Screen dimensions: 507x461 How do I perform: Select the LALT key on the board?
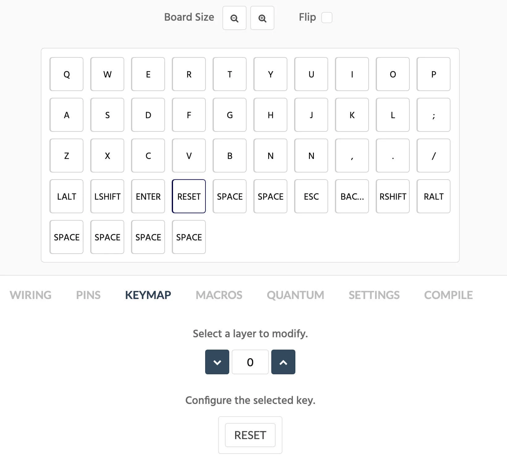tap(66, 196)
